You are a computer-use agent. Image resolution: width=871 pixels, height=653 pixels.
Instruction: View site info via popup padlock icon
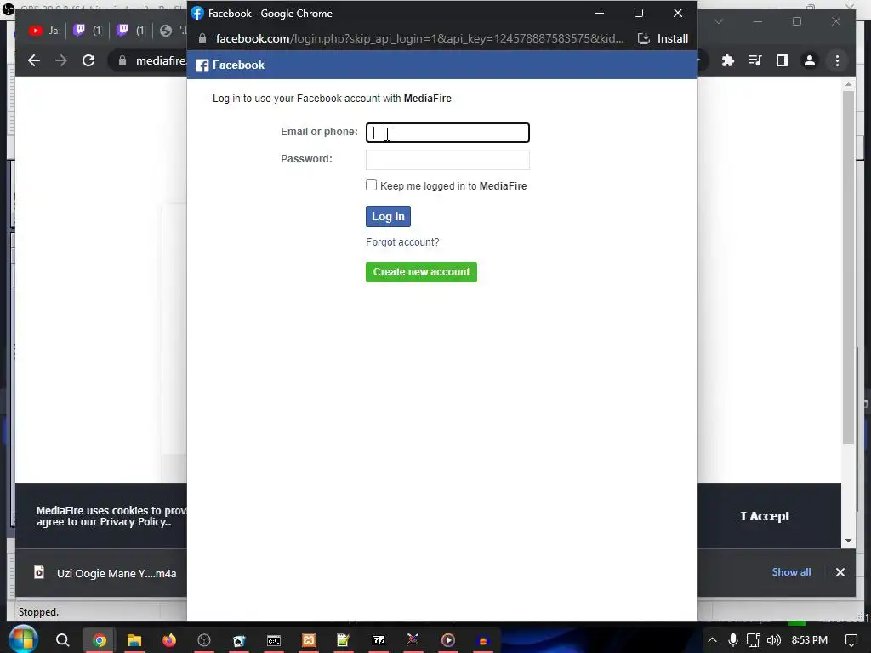(202, 38)
